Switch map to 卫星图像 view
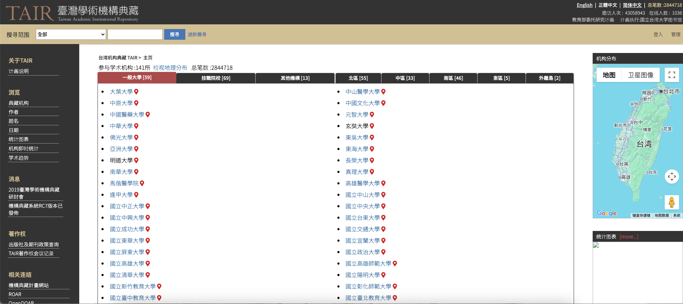This screenshot has width=683, height=304. [x=641, y=75]
